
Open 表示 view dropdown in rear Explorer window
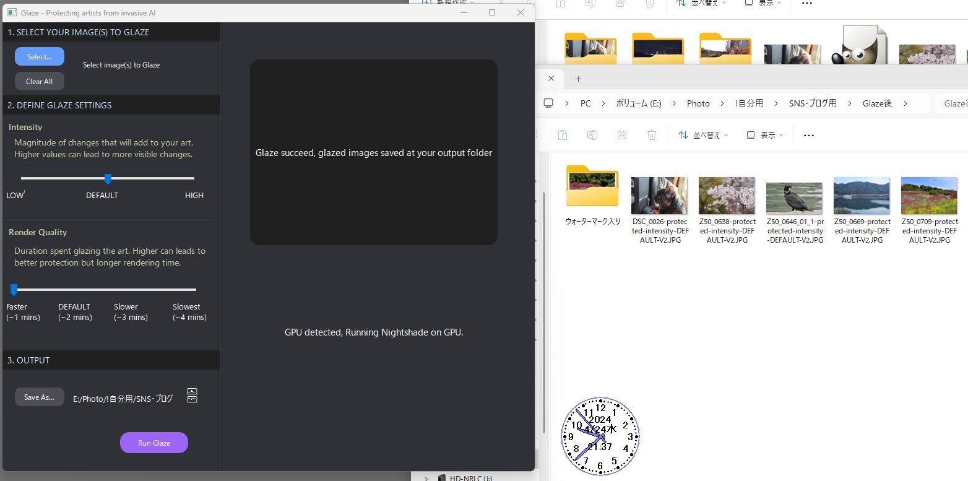[763, 3]
